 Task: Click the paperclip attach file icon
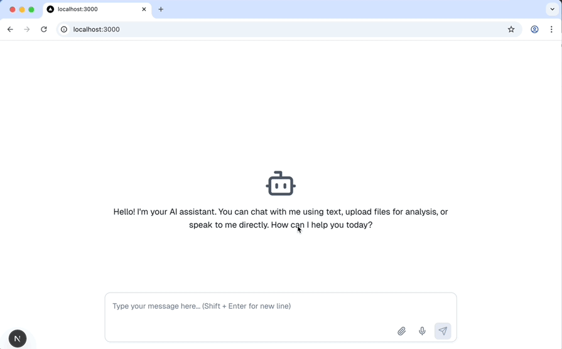[401, 331]
